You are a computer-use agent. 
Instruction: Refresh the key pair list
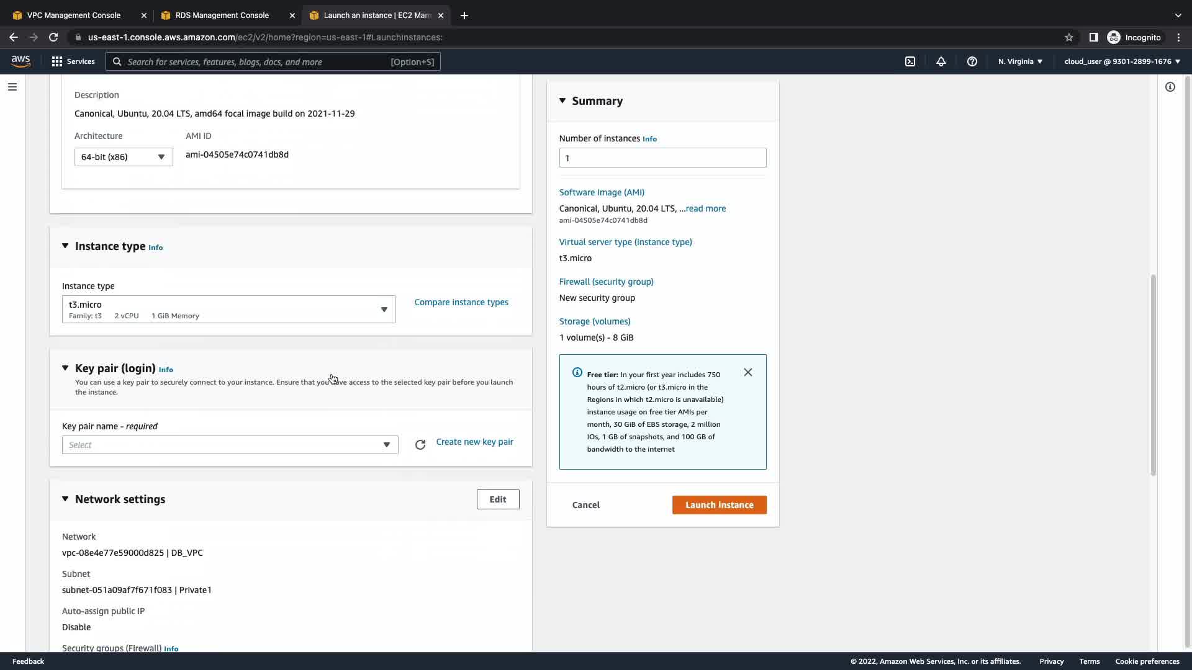pos(420,445)
